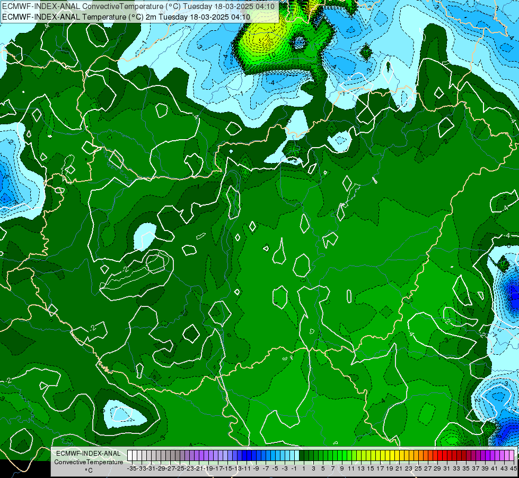Click legend scale value 9
This screenshot has width=519, height=478.
pyautogui.click(x=342, y=468)
